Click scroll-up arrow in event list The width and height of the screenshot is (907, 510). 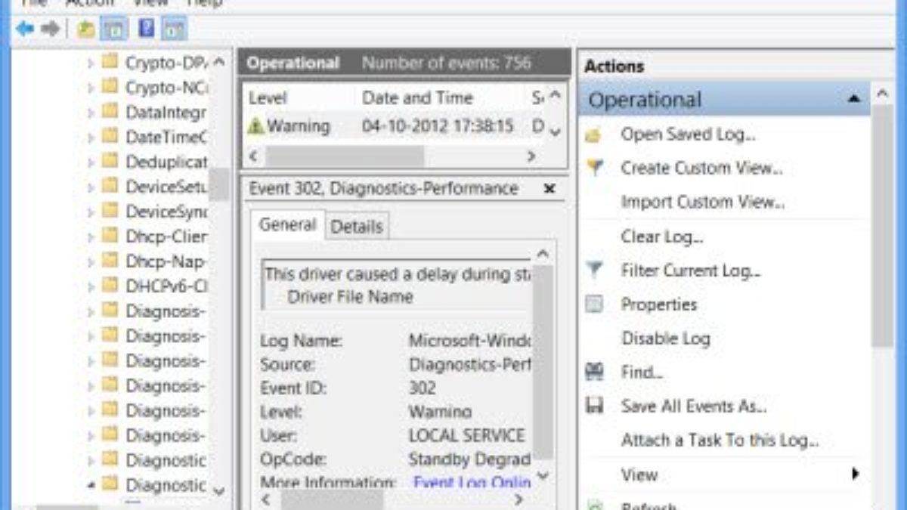point(556,97)
